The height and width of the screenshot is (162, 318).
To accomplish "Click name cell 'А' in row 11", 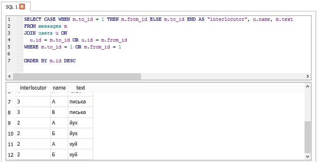I will 59,144.
